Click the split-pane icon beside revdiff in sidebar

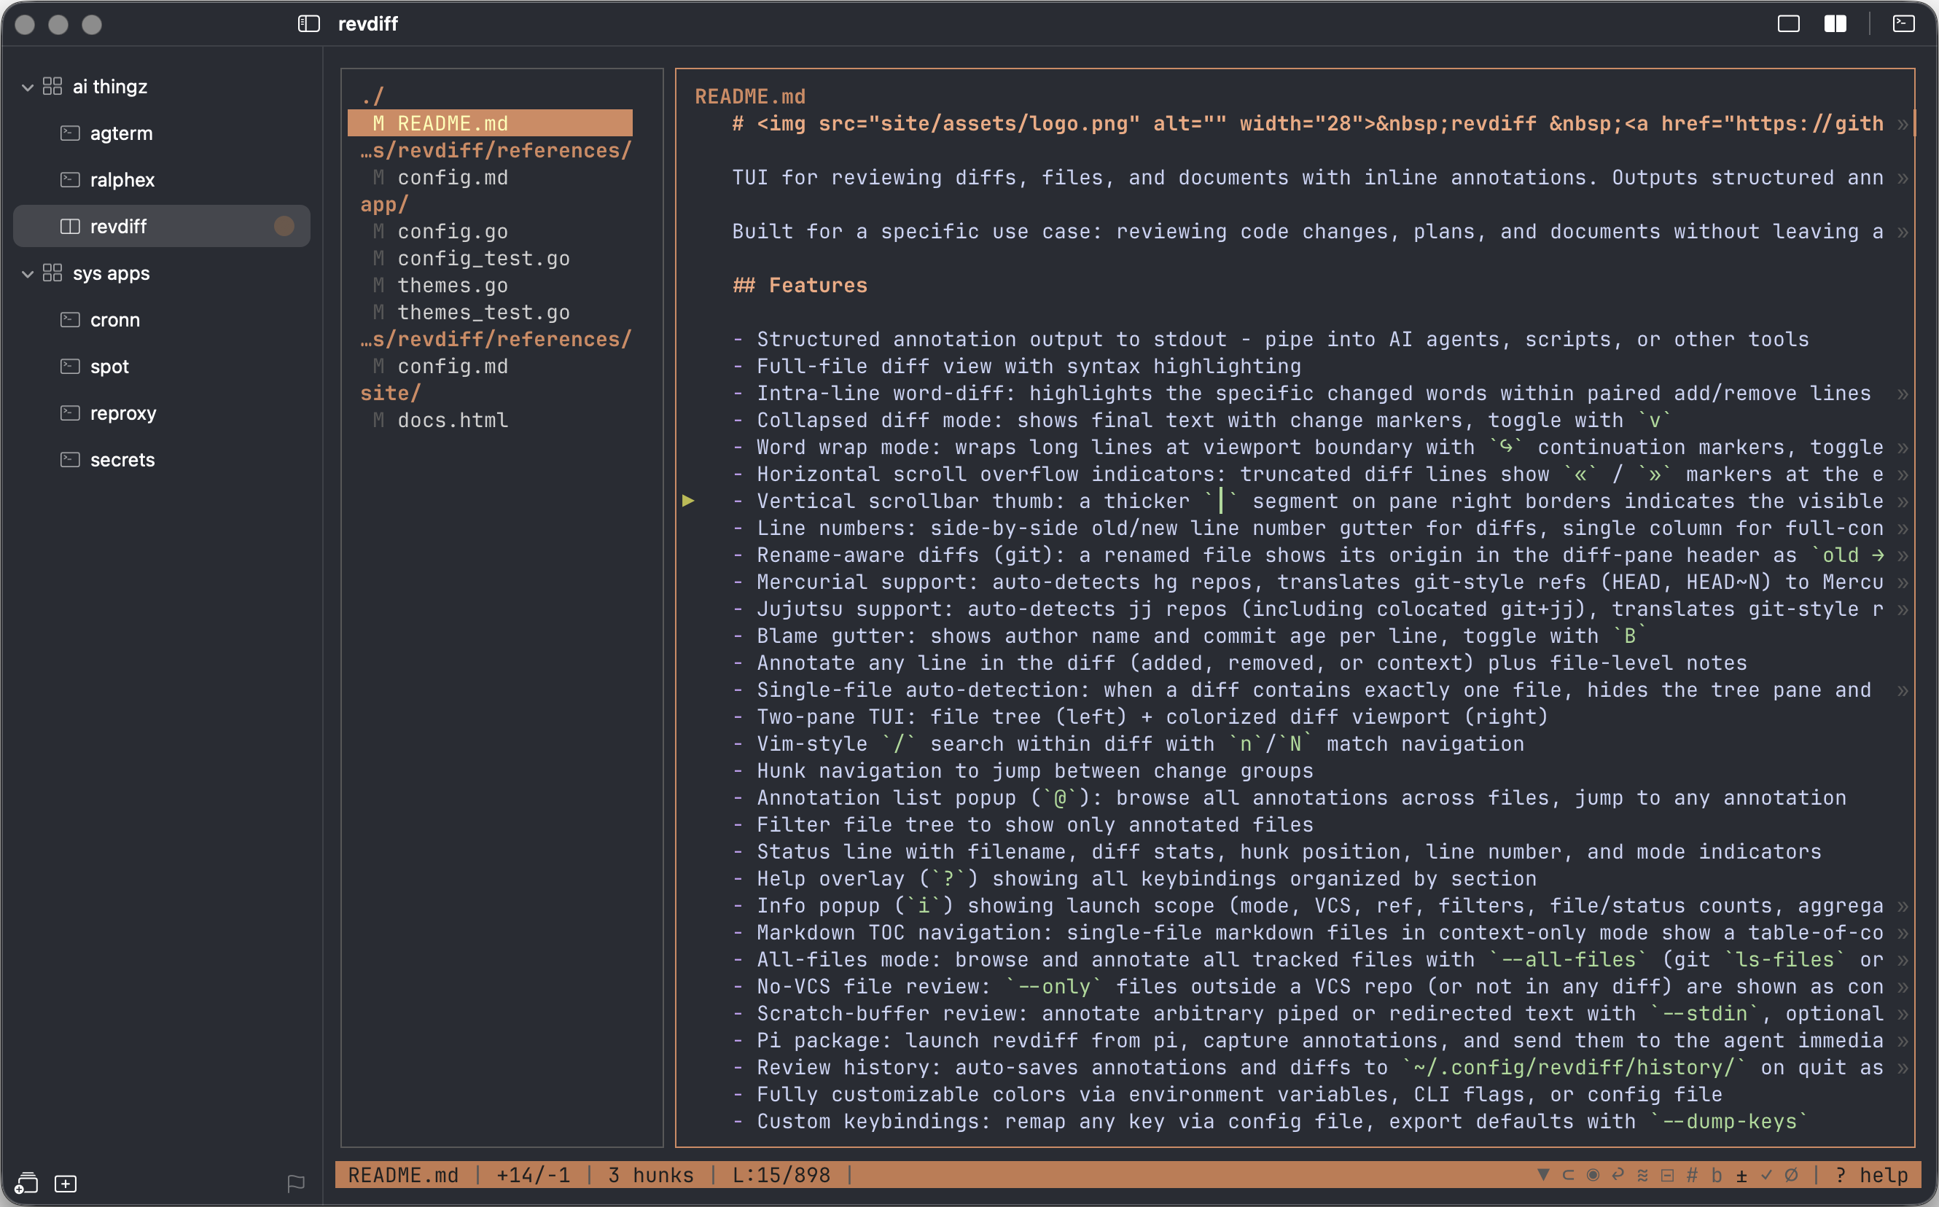[70, 226]
